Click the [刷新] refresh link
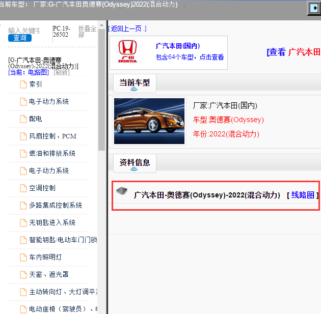Image resolution: width=321 pixels, height=314 pixels. pyautogui.click(x=62, y=72)
